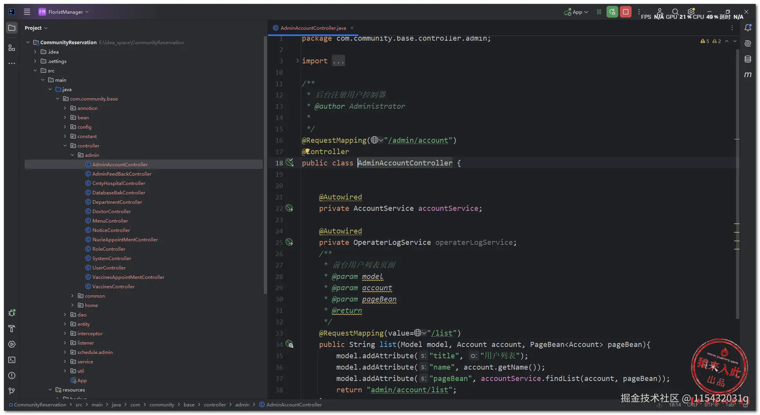Image resolution: width=760 pixels, height=415 pixels.
Task: Click the CommunityReservation breadcrumb
Action: coord(38,404)
